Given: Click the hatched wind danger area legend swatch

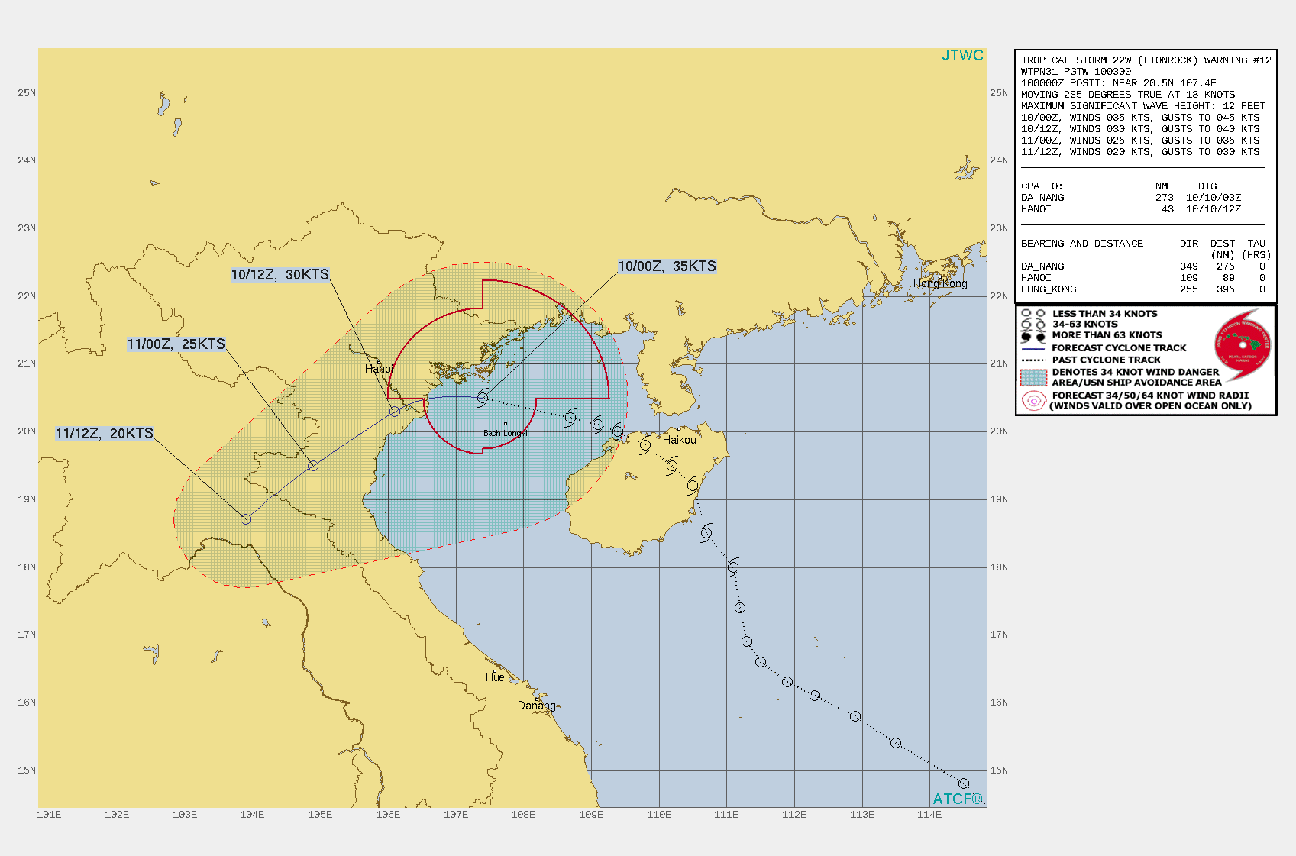Looking at the screenshot, I should [1033, 377].
